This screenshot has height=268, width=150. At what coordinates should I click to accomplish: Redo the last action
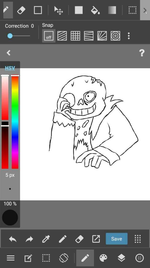[29, 239]
